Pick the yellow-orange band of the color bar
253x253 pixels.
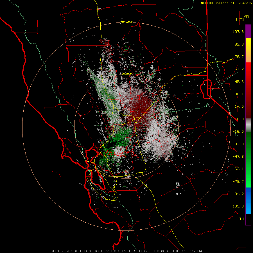(248, 50)
